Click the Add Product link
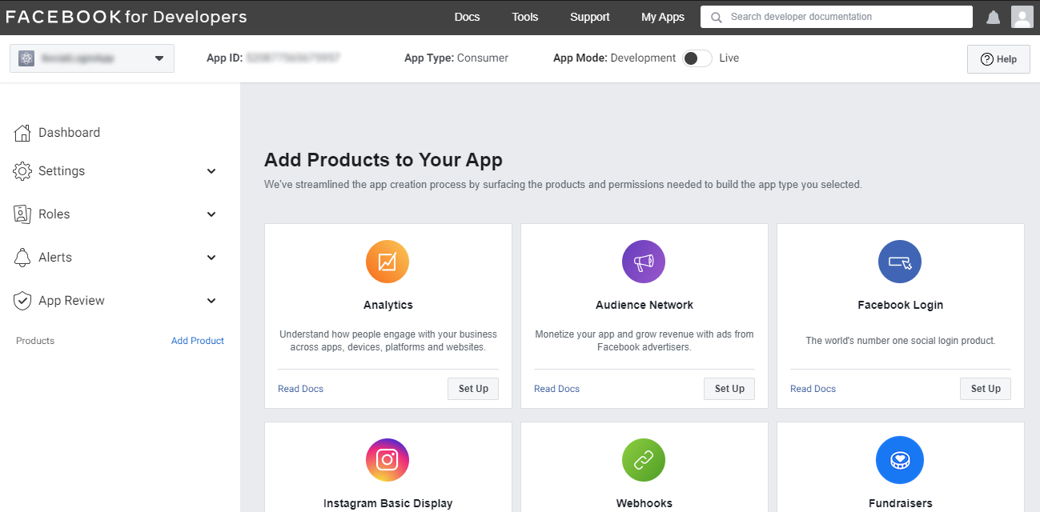Image resolution: width=1040 pixels, height=512 pixels. click(198, 341)
